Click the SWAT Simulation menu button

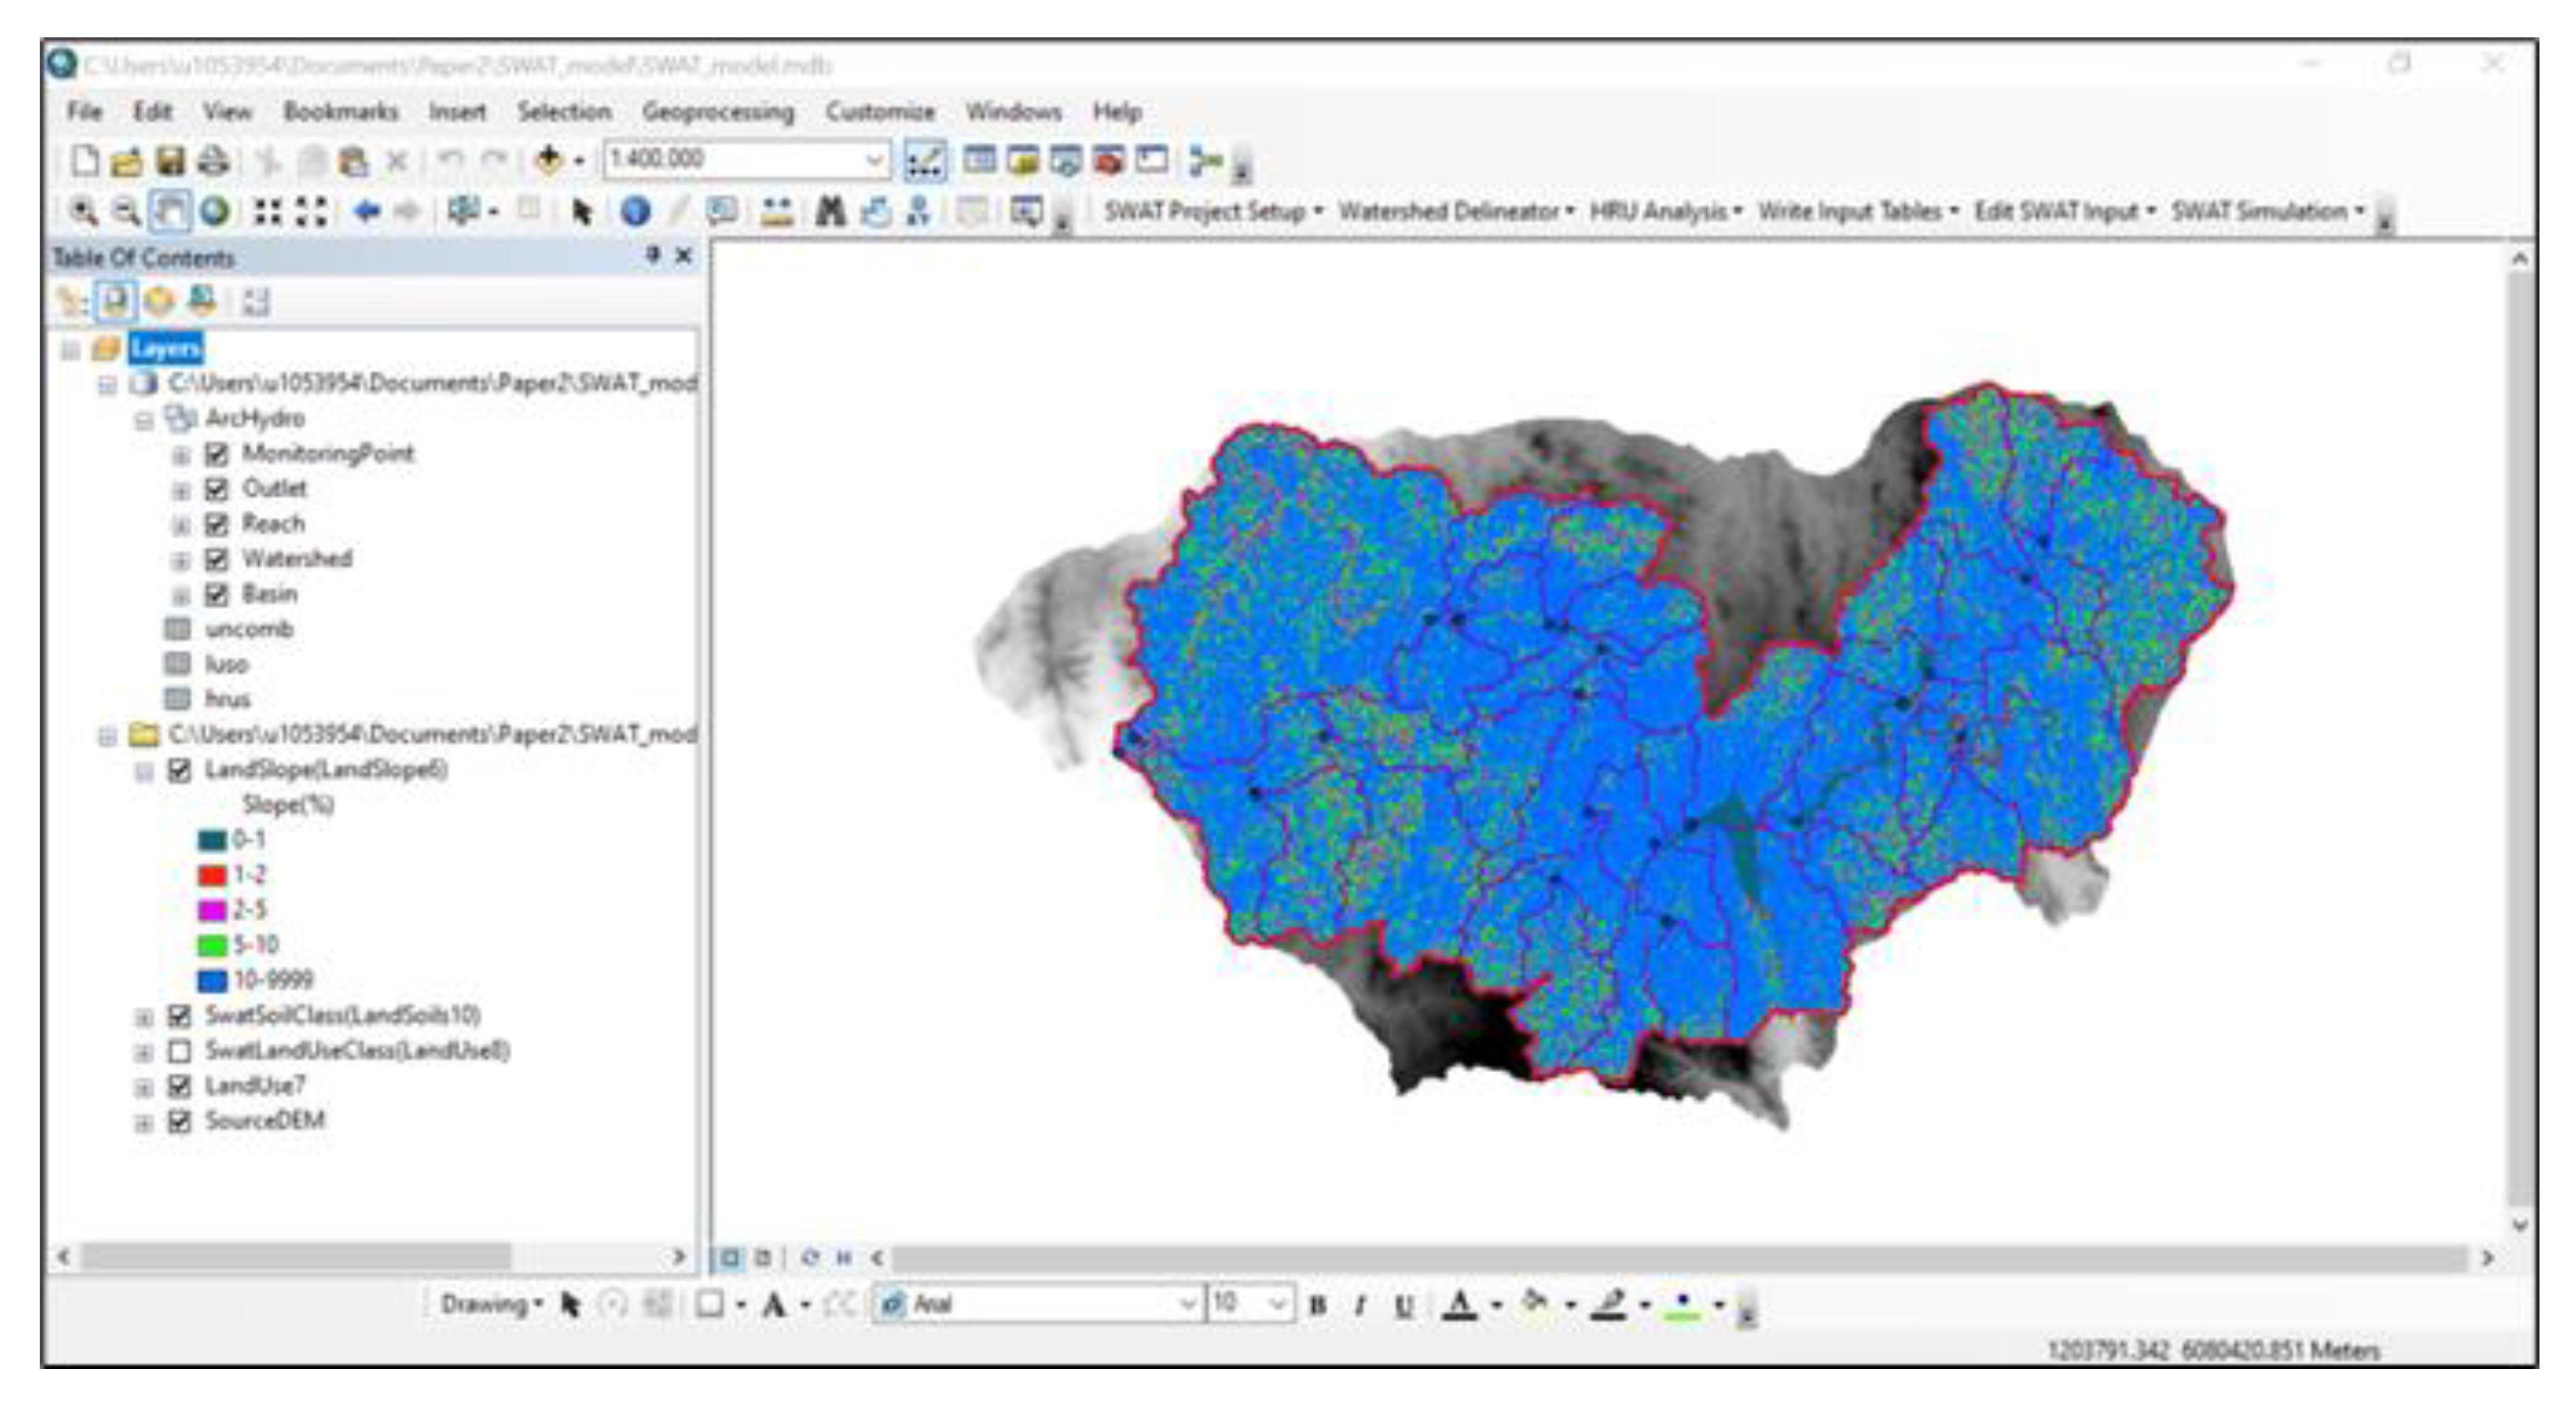pos(2267,211)
